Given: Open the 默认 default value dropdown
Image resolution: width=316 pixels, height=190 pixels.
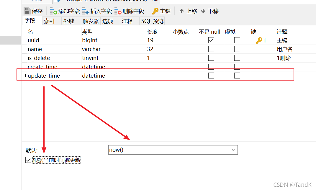Looking at the screenshot, I should pos(234,150).
